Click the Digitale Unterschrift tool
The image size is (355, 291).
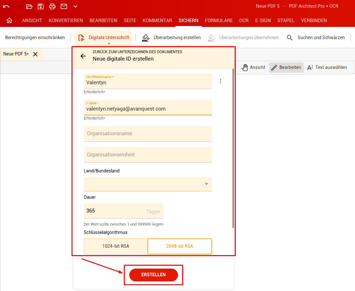pos(104,37)
